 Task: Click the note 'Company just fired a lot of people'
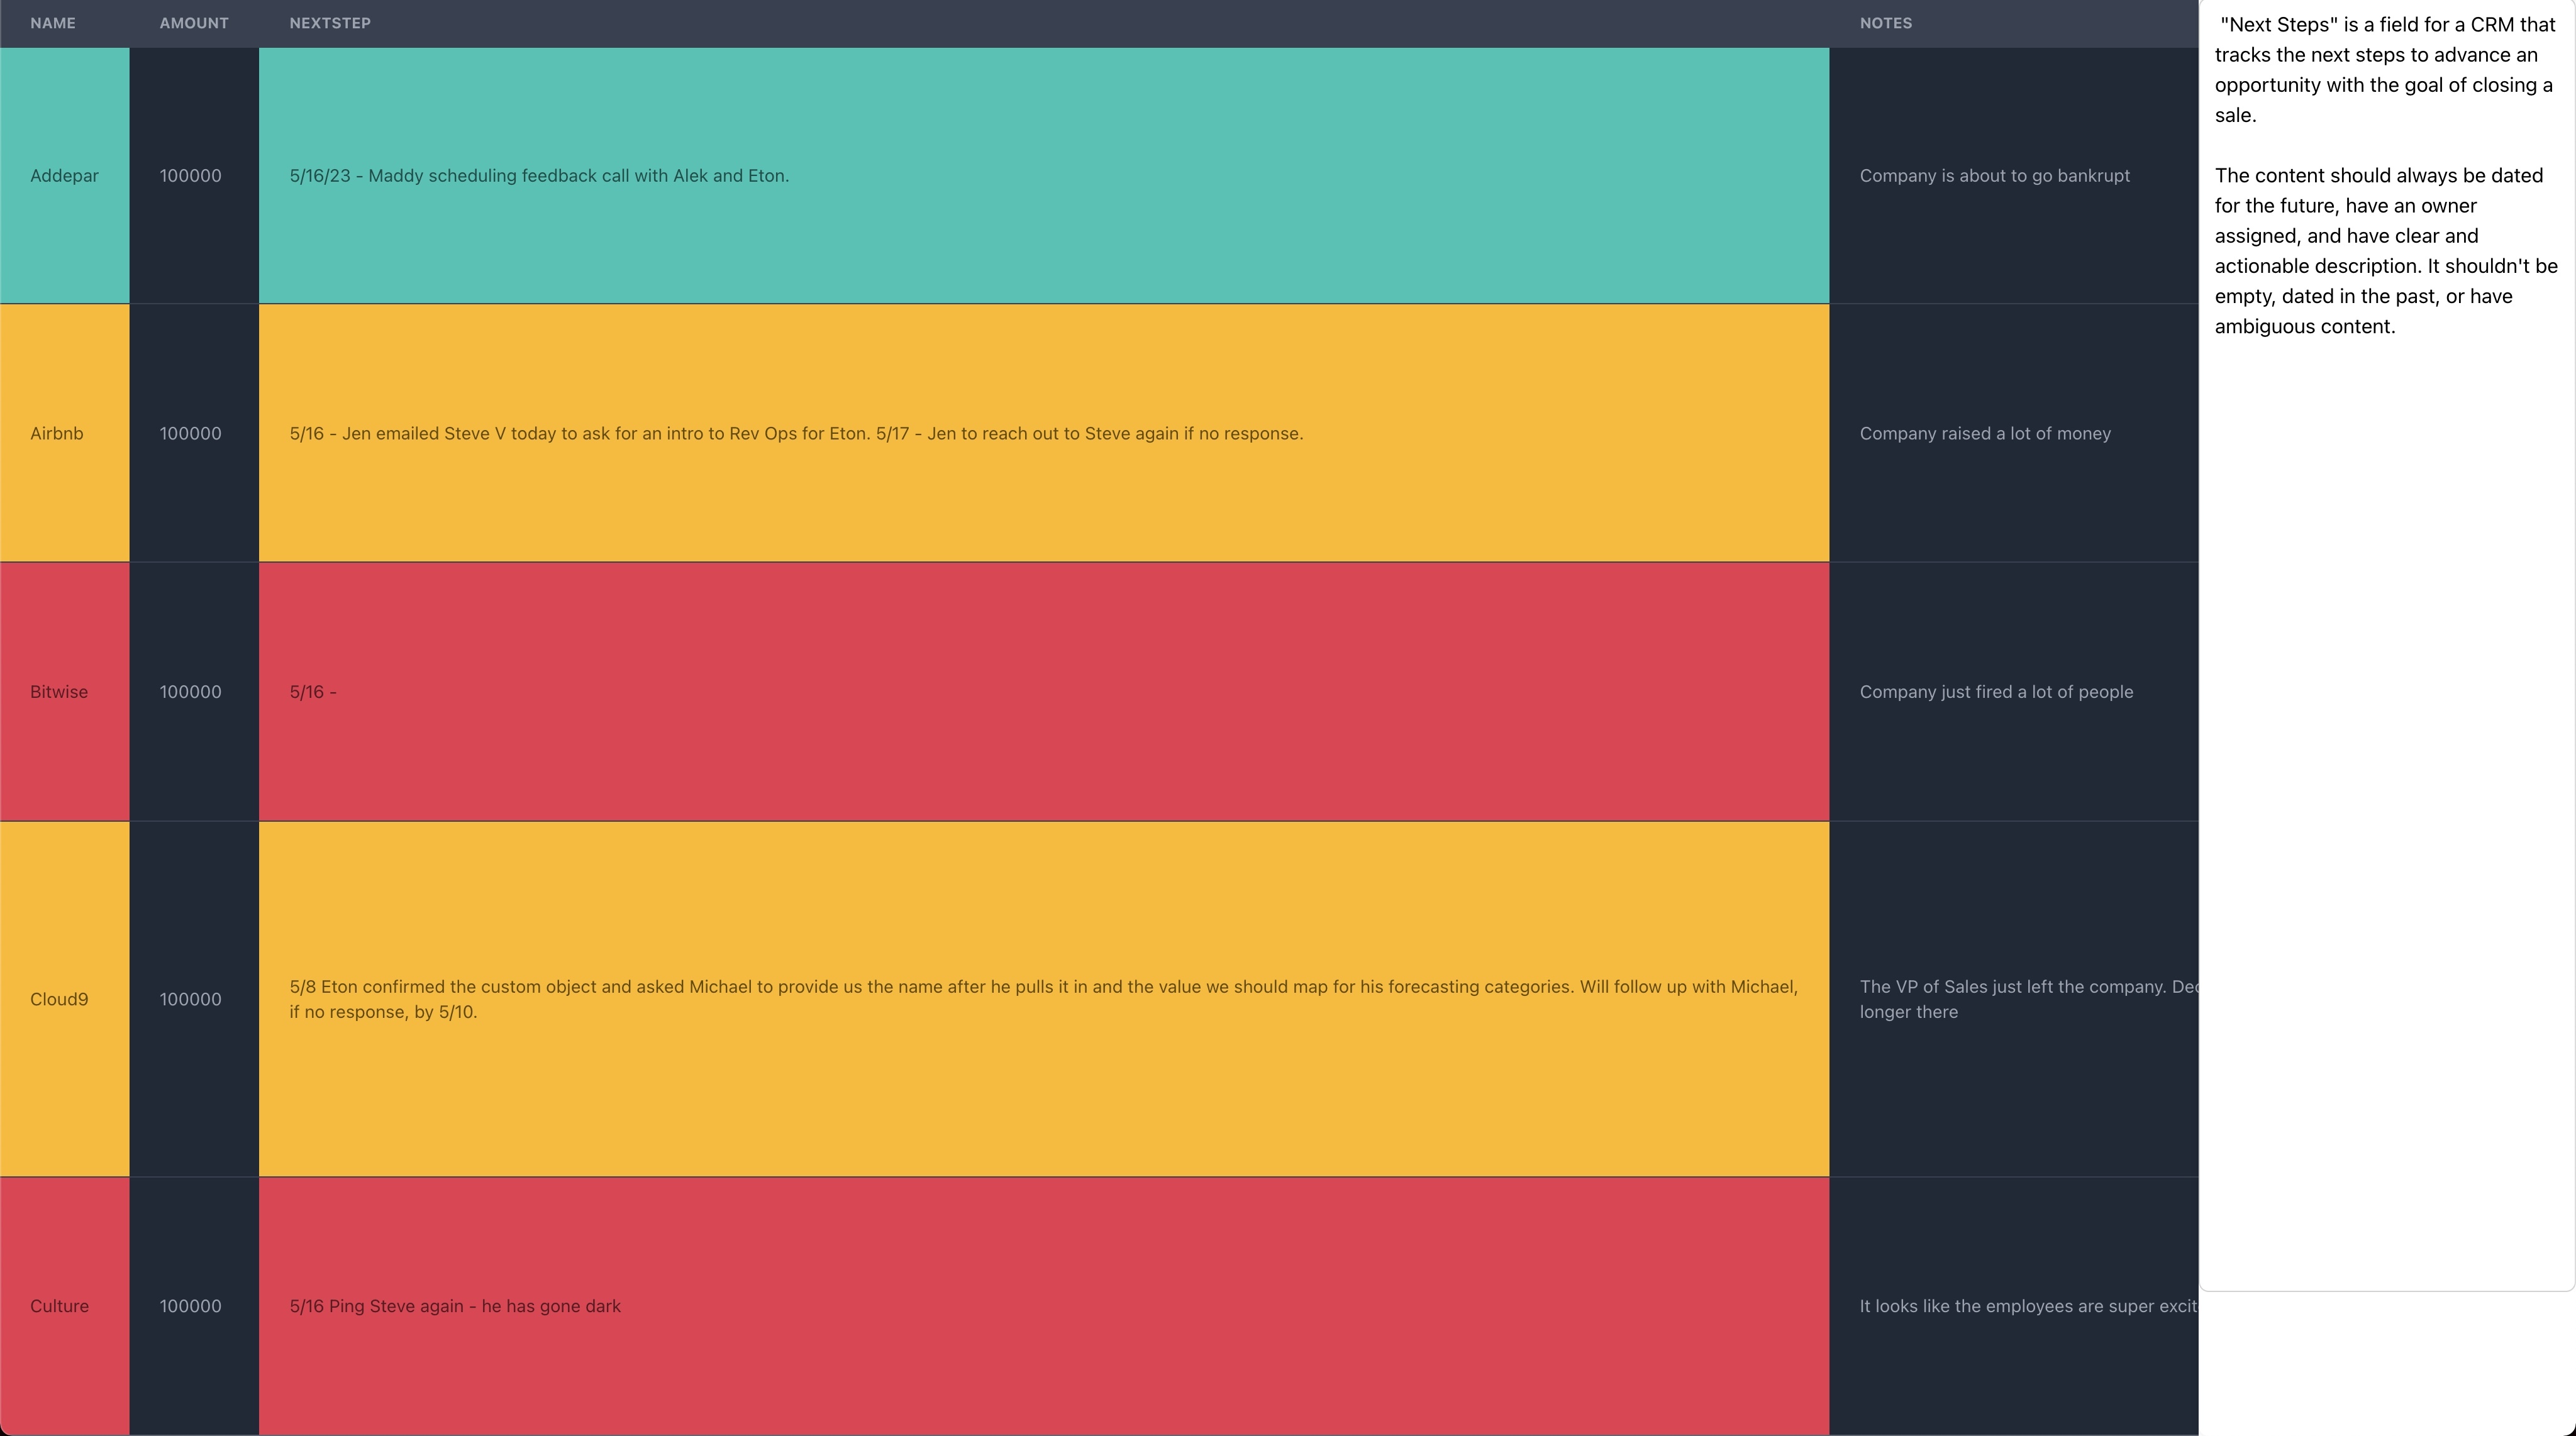pos(1995,692)
